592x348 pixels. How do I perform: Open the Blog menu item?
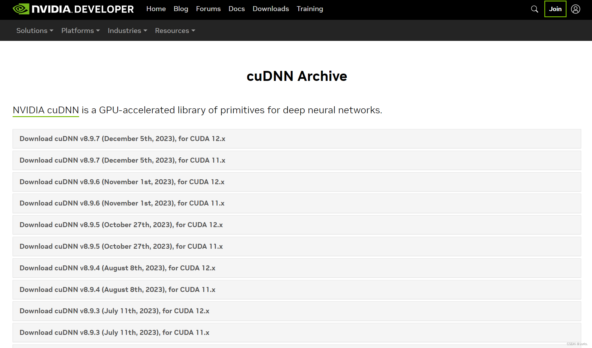point(181,9)
